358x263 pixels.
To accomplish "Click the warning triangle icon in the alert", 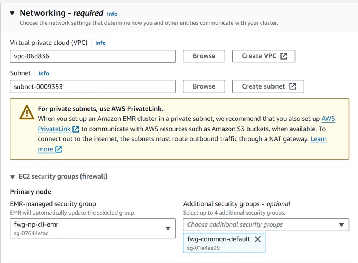I will coord(26,112).
